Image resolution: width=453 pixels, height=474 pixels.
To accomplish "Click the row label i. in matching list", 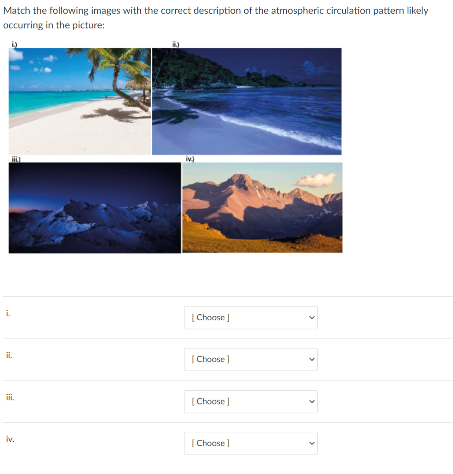I will (x=8, y=313).
